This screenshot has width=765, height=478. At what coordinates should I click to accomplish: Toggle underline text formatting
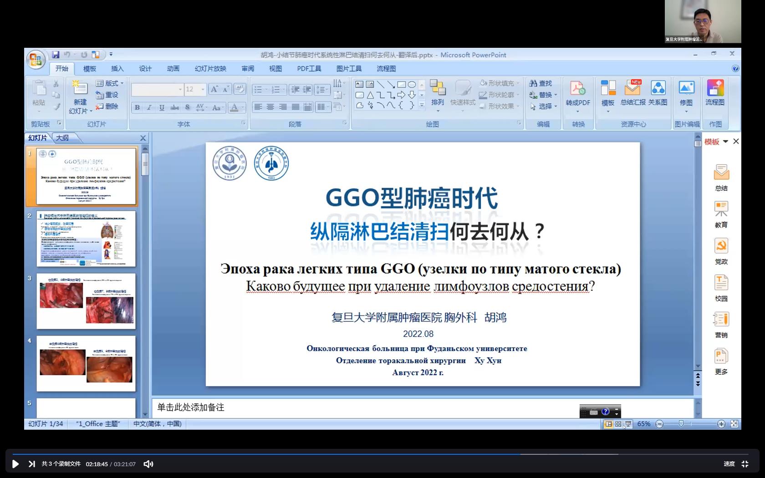coord(162,107)
